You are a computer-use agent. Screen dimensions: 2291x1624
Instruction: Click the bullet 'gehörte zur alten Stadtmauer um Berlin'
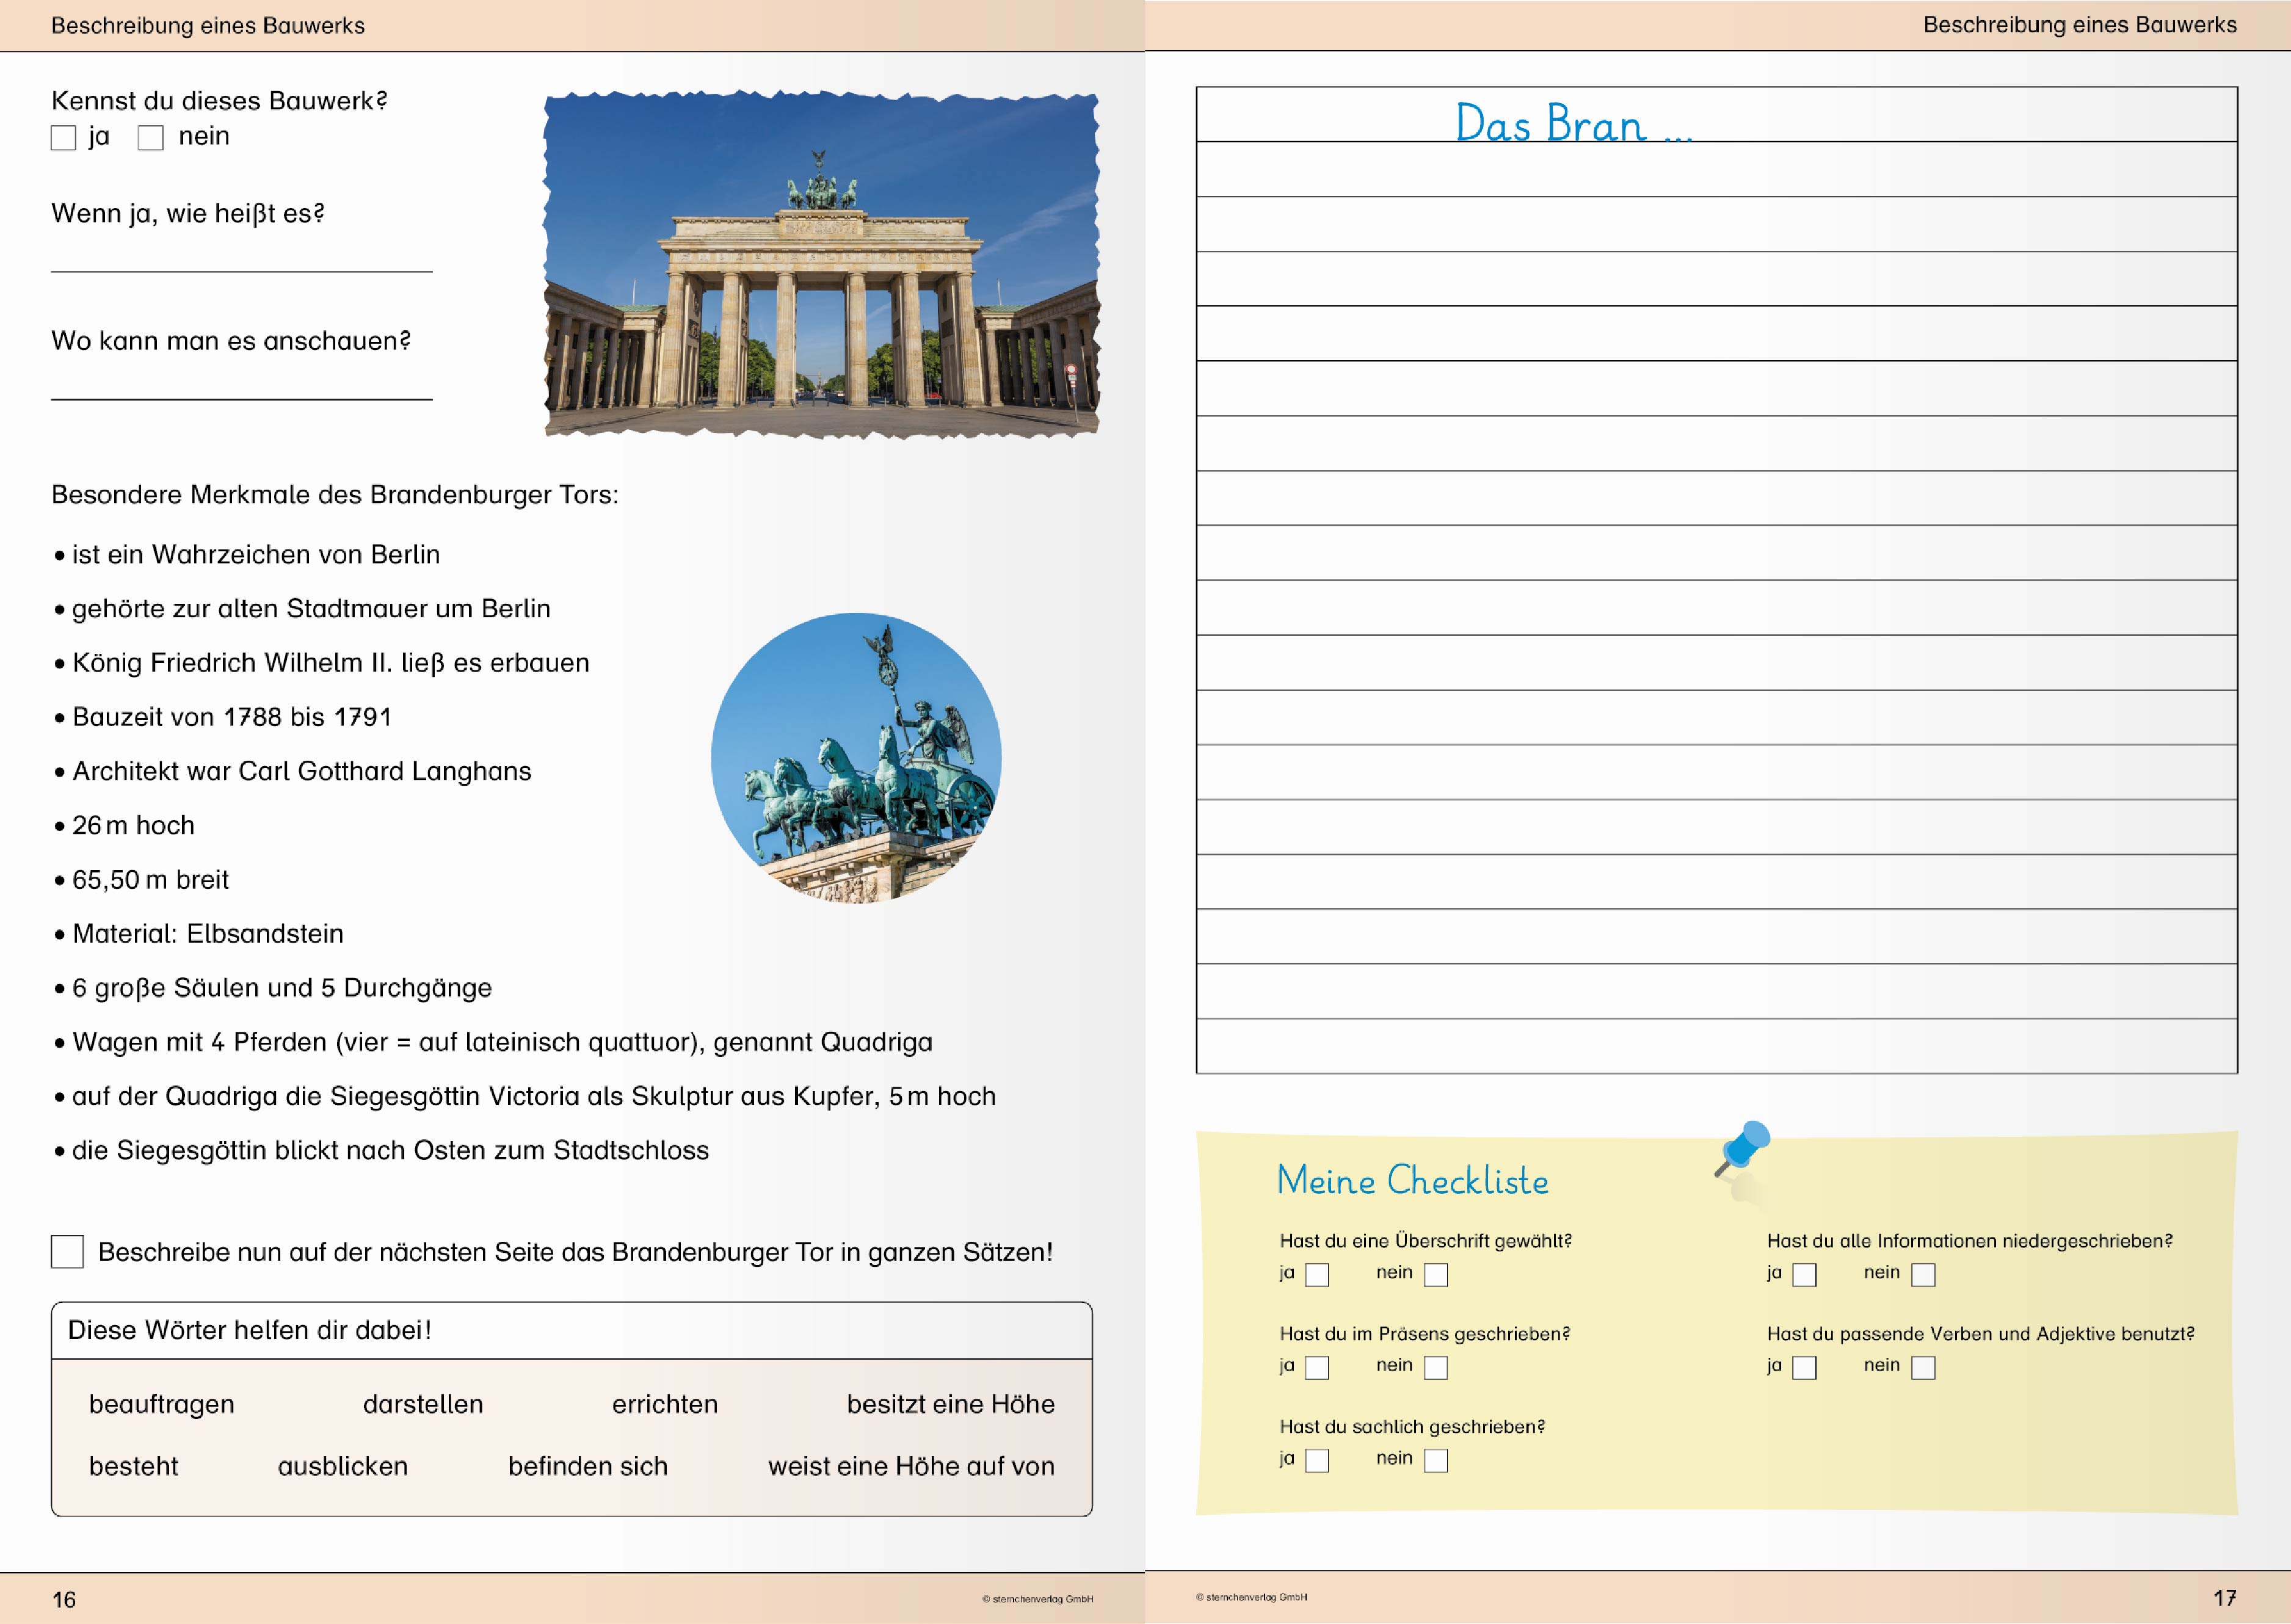click(x=302, y=608)
